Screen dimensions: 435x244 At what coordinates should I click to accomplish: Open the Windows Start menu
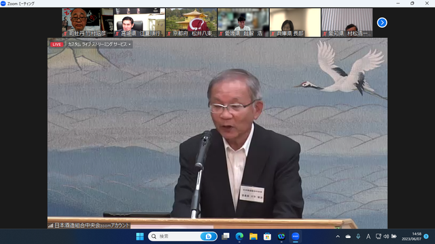coord(140,237)
